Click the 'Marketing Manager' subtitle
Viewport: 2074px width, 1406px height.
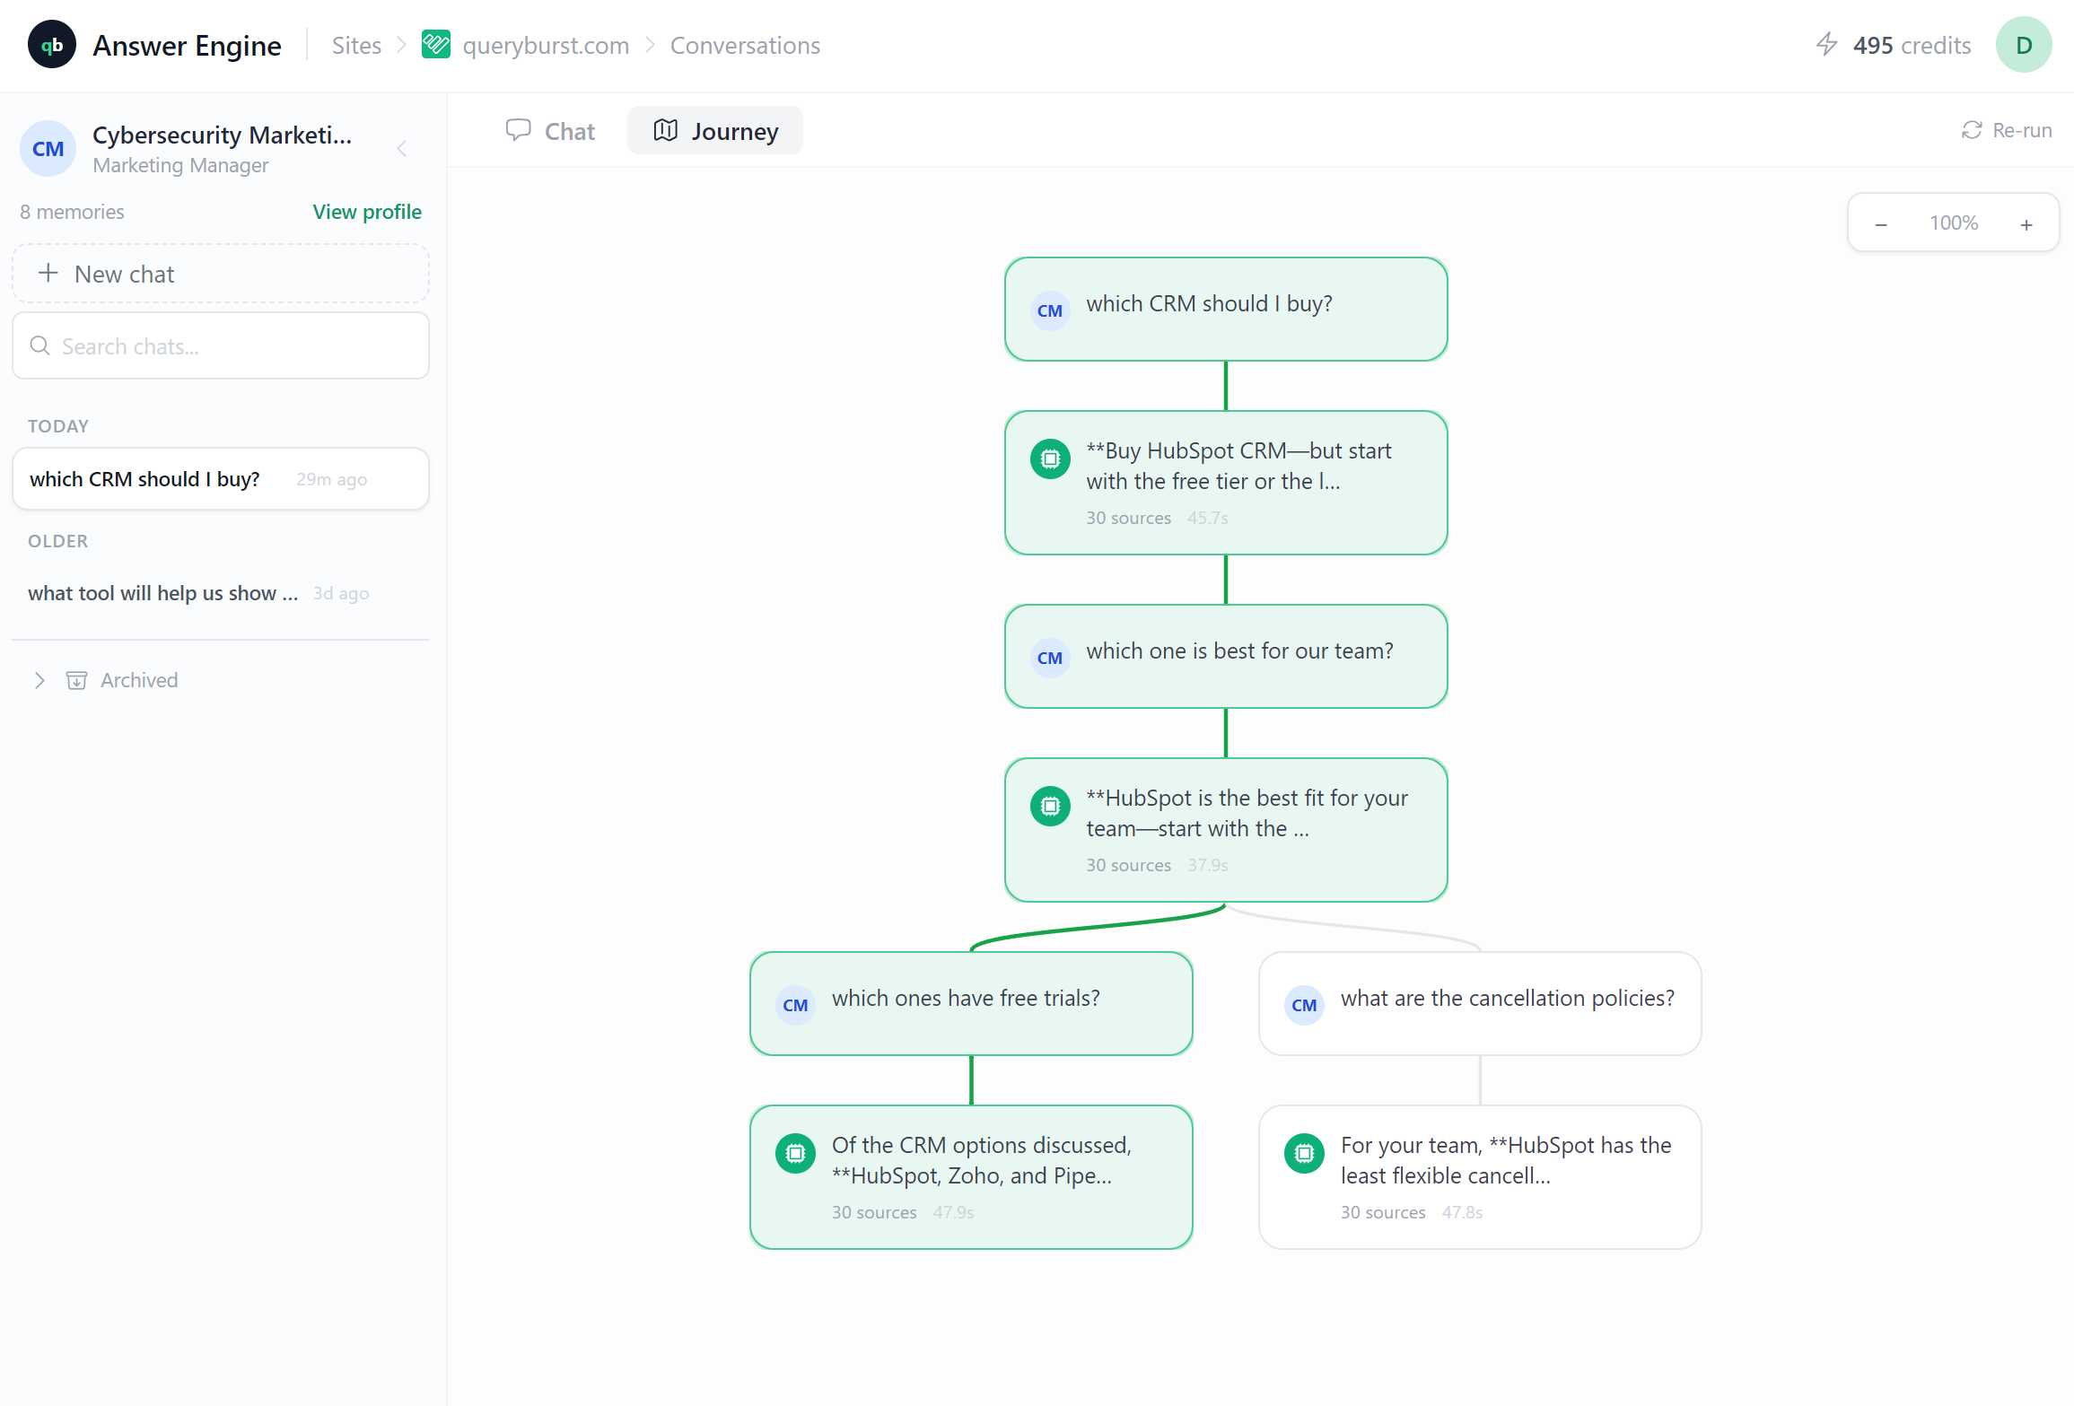180,166
